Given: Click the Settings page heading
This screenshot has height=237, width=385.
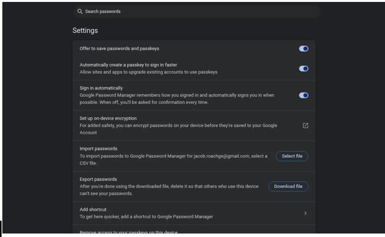Looking at the screenshot, I should click(85, 31).
